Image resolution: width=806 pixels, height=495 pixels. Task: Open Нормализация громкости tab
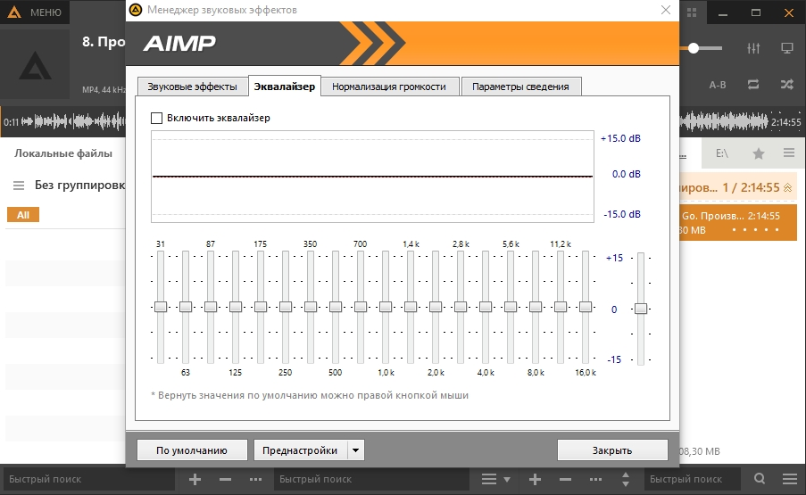point(388,87)
